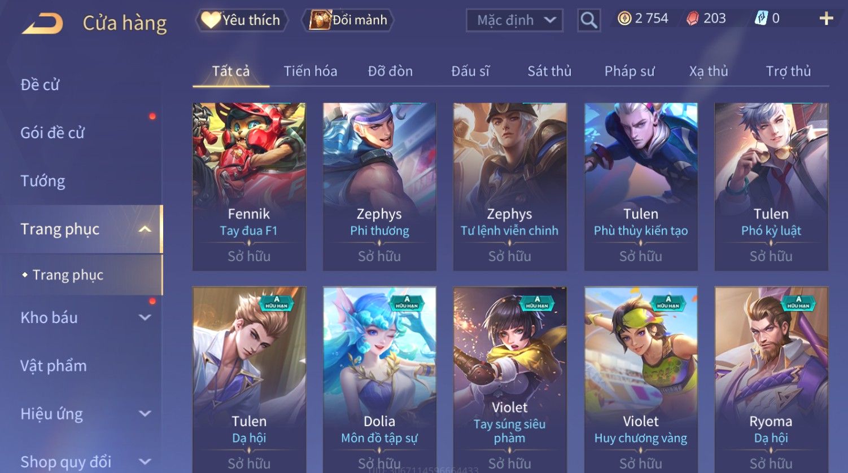This screenshot has width=848, height=473.
Task: Open Yêu thích heart favorites
Action: click(x=242, y=20)
